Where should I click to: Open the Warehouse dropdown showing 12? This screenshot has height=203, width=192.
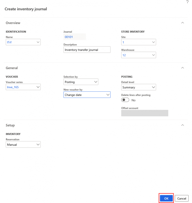153,55
